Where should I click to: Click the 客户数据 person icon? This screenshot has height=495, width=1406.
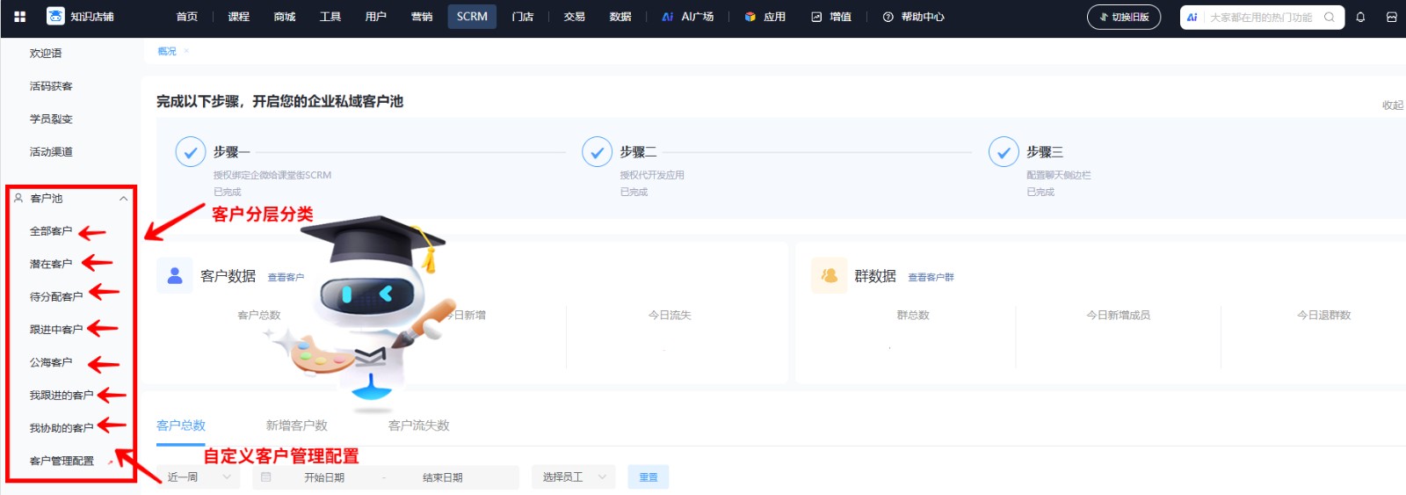click(x=175, y=275)
